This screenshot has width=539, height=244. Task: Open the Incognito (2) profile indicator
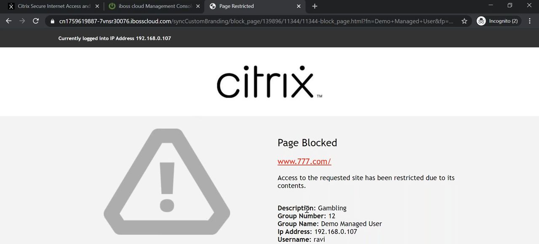pyautogui.click(x=499, y=21)
